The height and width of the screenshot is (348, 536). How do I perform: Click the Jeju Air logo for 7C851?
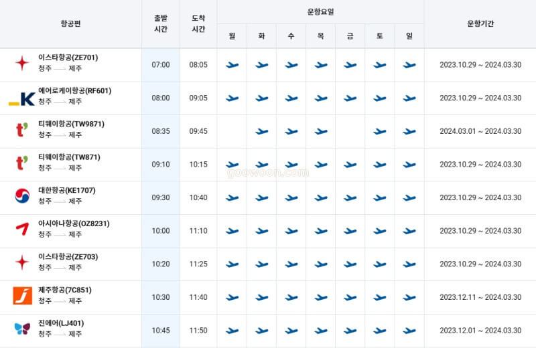click(x=23, y=296)
